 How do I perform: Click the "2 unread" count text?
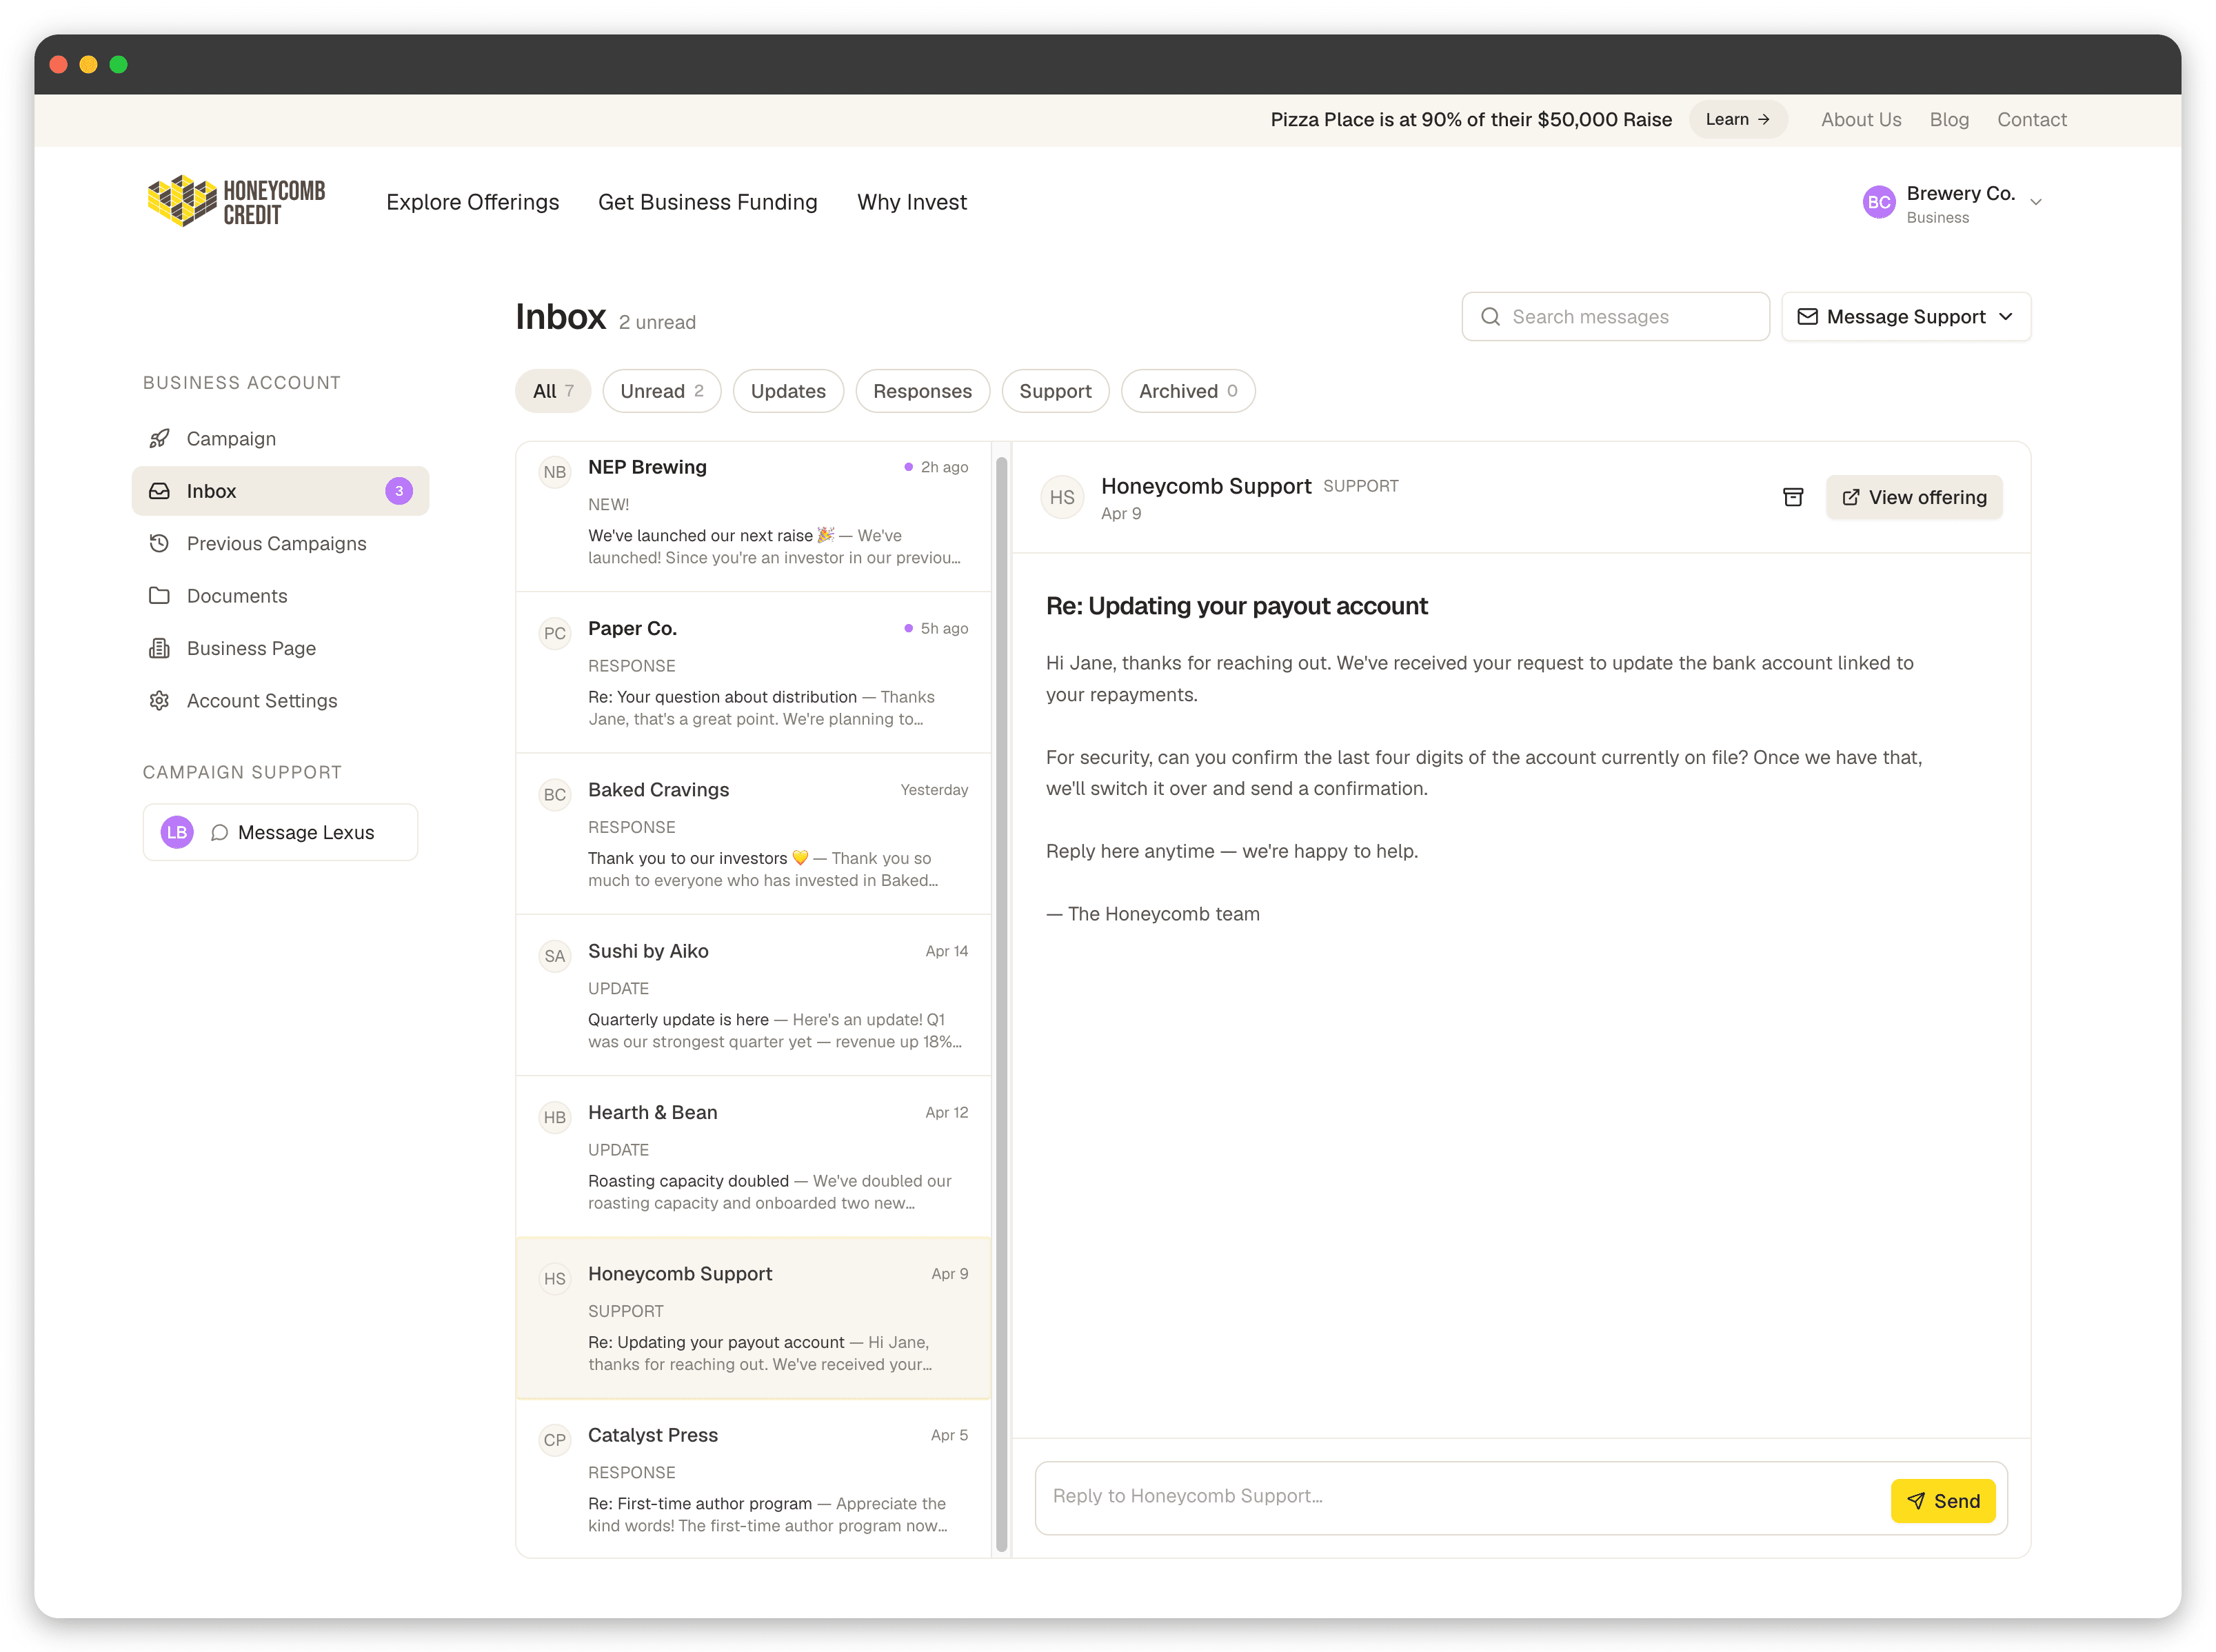(657, 322)
